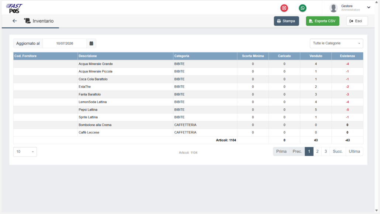Select the Pepsi Lattina row
Image resolution: width=380 pixels, height=214 pixels.
tap(188, 109)
